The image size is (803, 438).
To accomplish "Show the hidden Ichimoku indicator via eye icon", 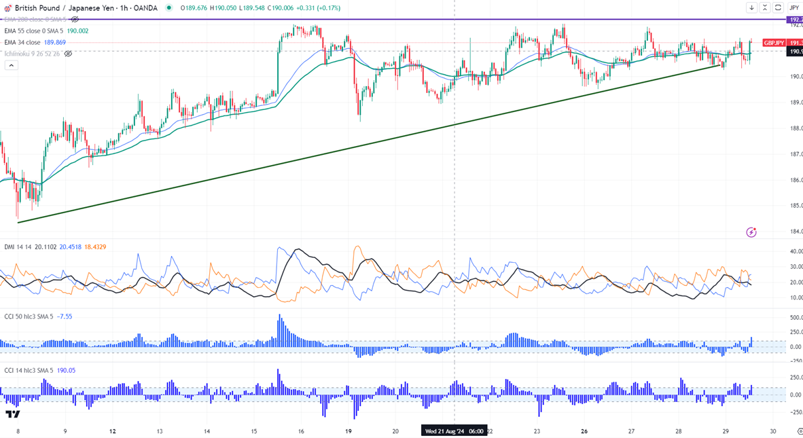I will pyautogui.click(x=68, y=54).
